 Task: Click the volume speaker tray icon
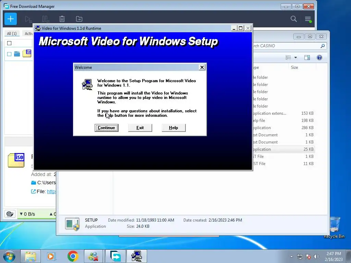point(316,256)
